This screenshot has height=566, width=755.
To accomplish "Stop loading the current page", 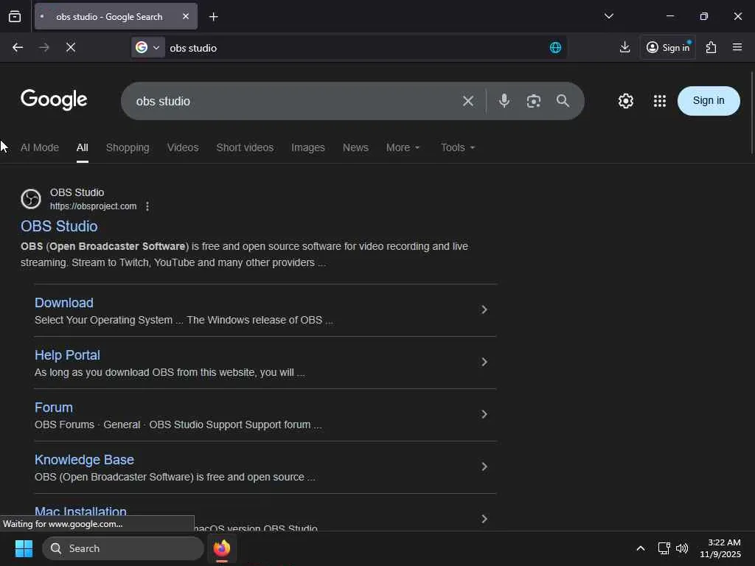I will [x=70, y=48].
